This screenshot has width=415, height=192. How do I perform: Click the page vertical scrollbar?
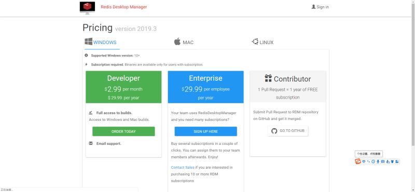tap(413, 73)
